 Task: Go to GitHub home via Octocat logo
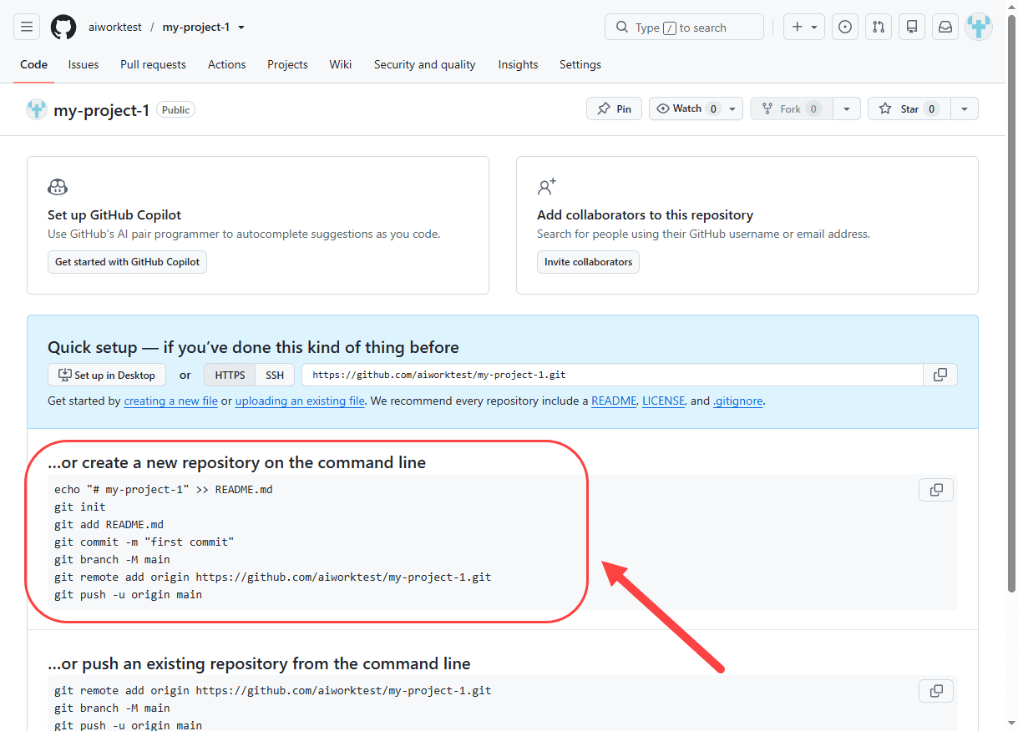pyautogui.click(x=63, y=27)
